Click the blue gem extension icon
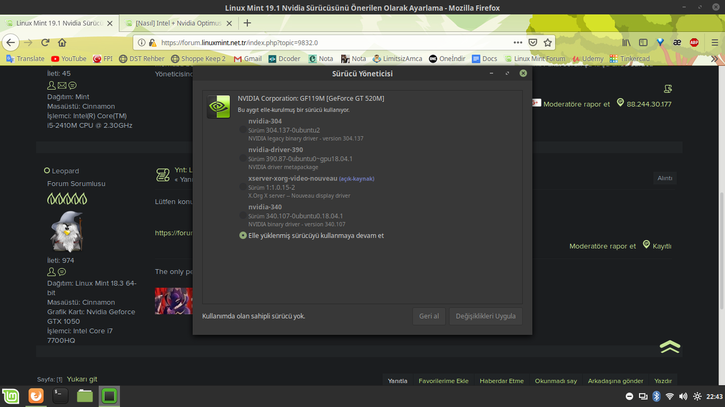 pyautogui.click(x=660, y=42)
